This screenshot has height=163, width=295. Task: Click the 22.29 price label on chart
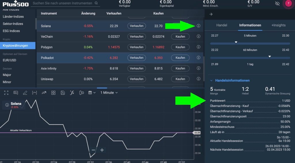pyautogui.click(x=197, y=133)
